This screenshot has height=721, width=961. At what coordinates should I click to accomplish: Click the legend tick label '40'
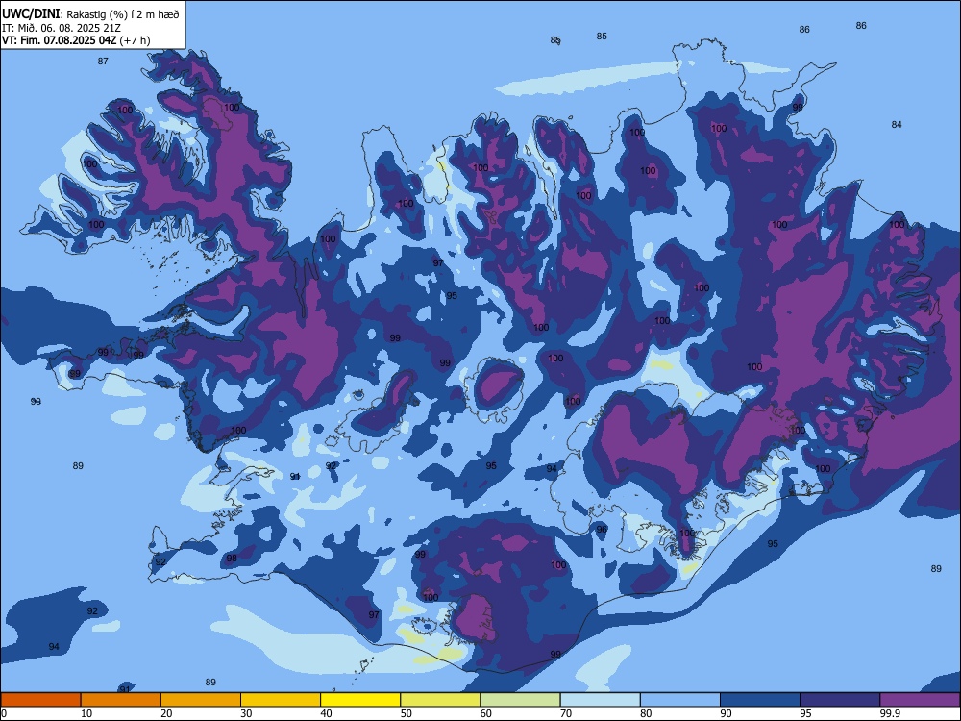(x=327, y=713)
